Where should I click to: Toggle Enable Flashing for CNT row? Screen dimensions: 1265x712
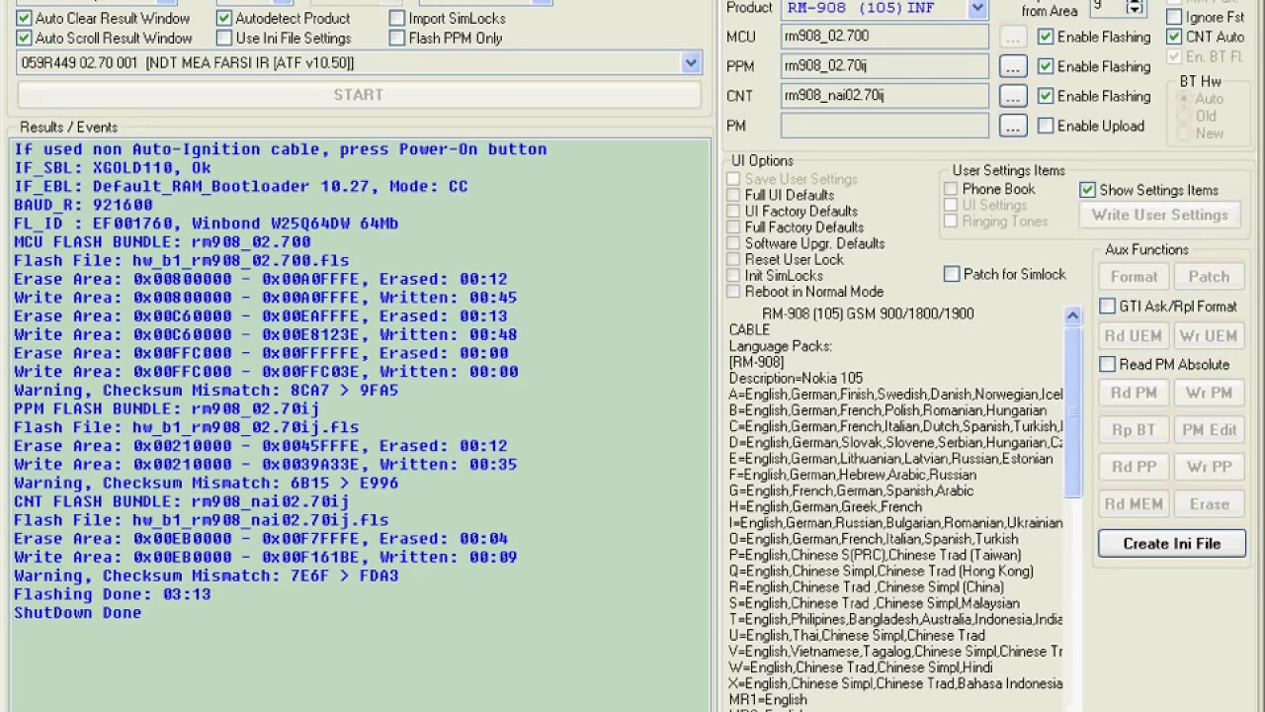[x=1046, y=96]
